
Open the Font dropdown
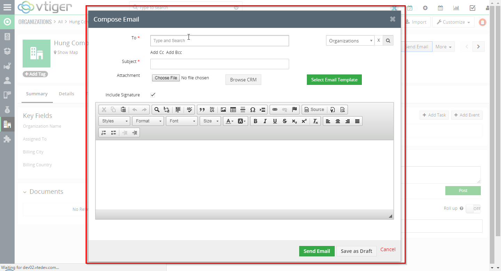(x=182, y=121)
